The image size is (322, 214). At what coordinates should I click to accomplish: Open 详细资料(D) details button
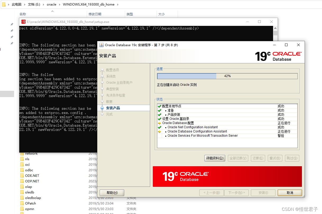pyautogui.click(x=215, y=158)
